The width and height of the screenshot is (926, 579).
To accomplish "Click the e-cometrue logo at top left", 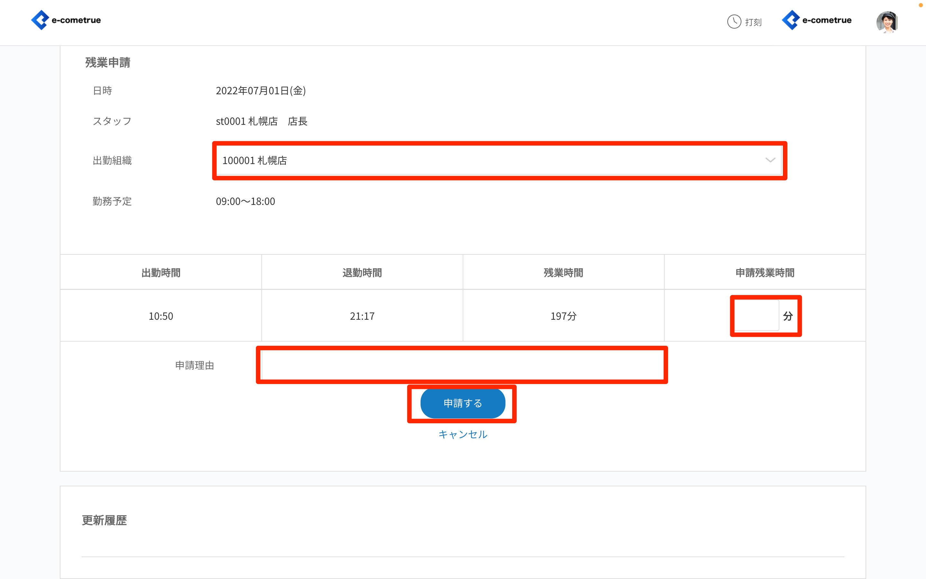I will tap(66, 20).
